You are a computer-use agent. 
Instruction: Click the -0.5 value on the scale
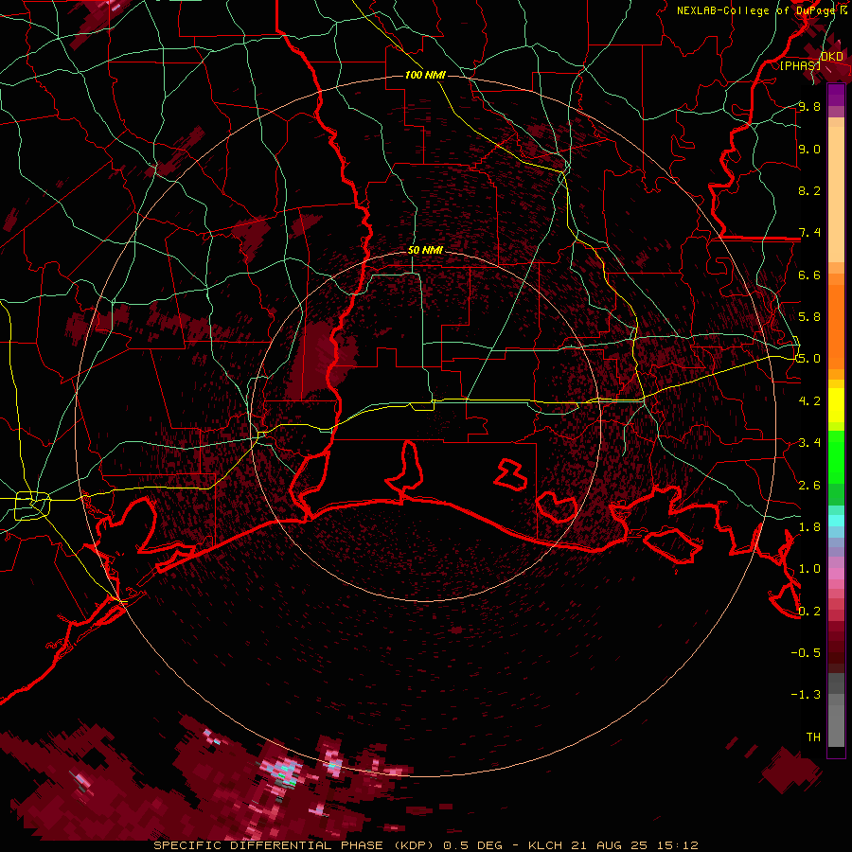(806, 652)
